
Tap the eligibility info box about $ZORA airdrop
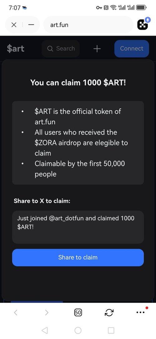(x=78, y=143)
